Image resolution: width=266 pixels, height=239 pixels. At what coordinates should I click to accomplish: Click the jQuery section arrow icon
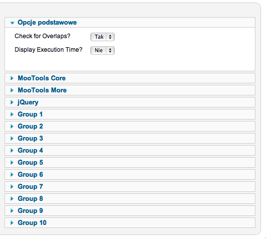[12, 102]
